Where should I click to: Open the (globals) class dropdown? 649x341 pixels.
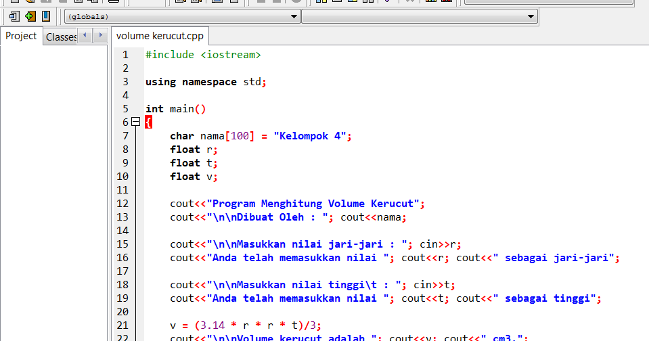(182, 16)
